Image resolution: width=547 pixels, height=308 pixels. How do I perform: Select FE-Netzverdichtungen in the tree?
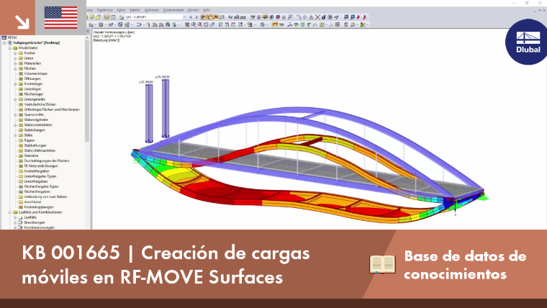tap(41, 166)
